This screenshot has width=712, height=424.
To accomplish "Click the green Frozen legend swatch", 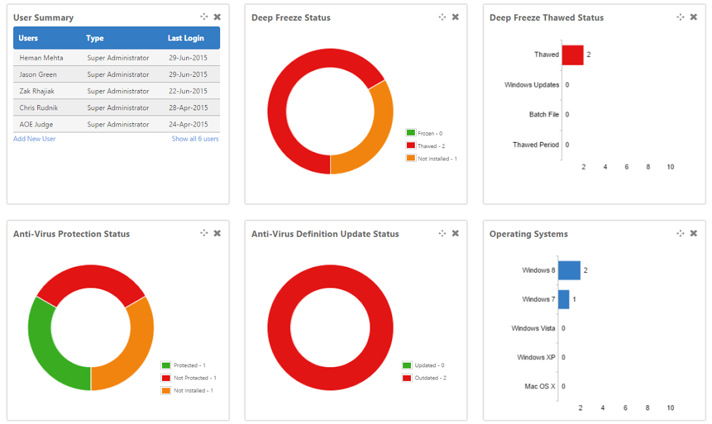I will click(411, 133).
